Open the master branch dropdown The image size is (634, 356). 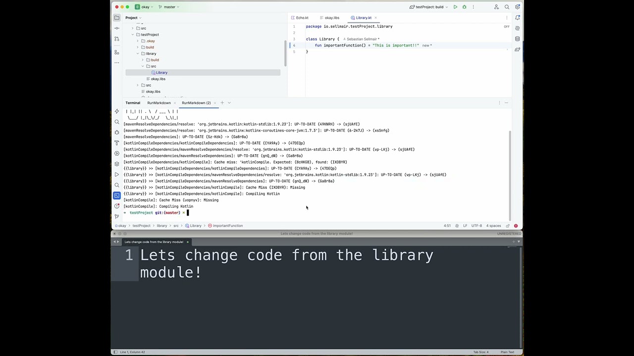[x=167, y=7]
